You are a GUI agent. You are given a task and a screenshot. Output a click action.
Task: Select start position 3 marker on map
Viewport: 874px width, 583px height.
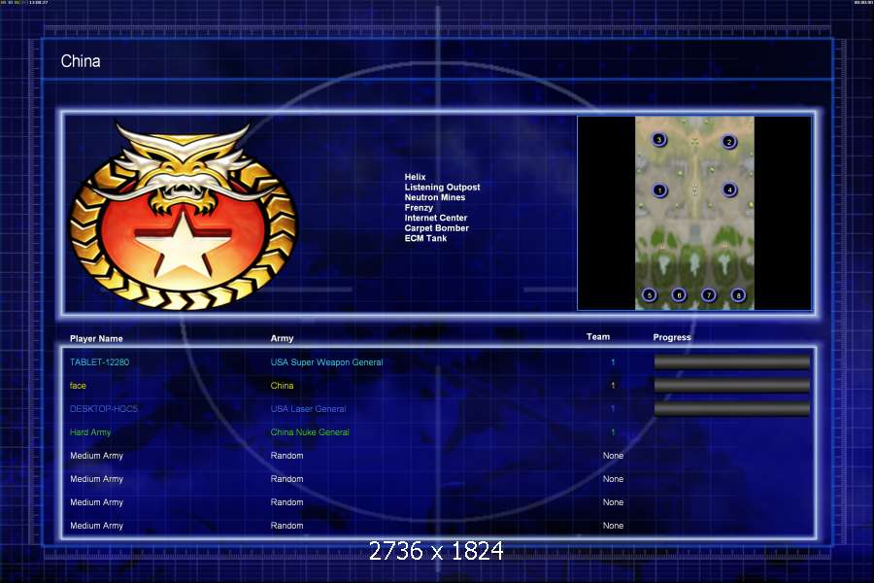point(658,139)
